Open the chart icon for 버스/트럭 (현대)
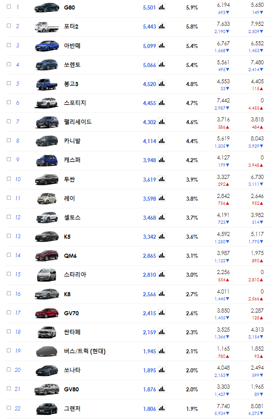This screenshot has height=419, width=275. click(161, 351)
